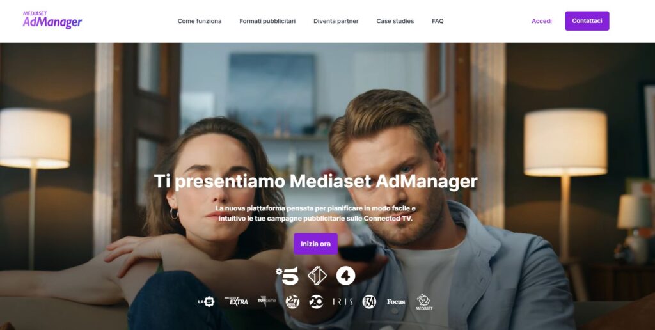
Task: Click the 20 channel logo
Action: [316, 302]
